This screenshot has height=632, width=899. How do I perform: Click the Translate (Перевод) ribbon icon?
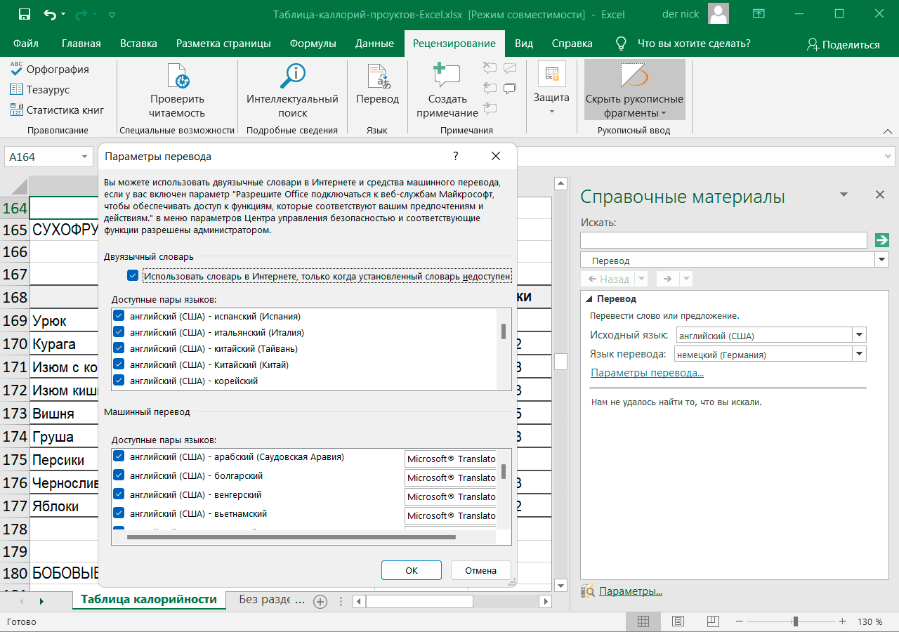coord(377,84)
